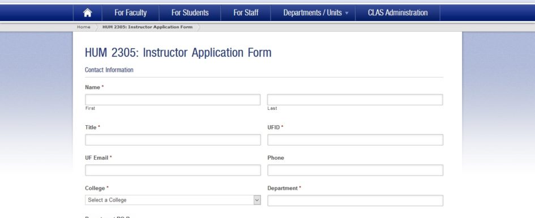The width and height of the screenshot is (535, 218).
Task: Click the HUM 2305 breadcrumb item
Action: click(x=147, y=27)
